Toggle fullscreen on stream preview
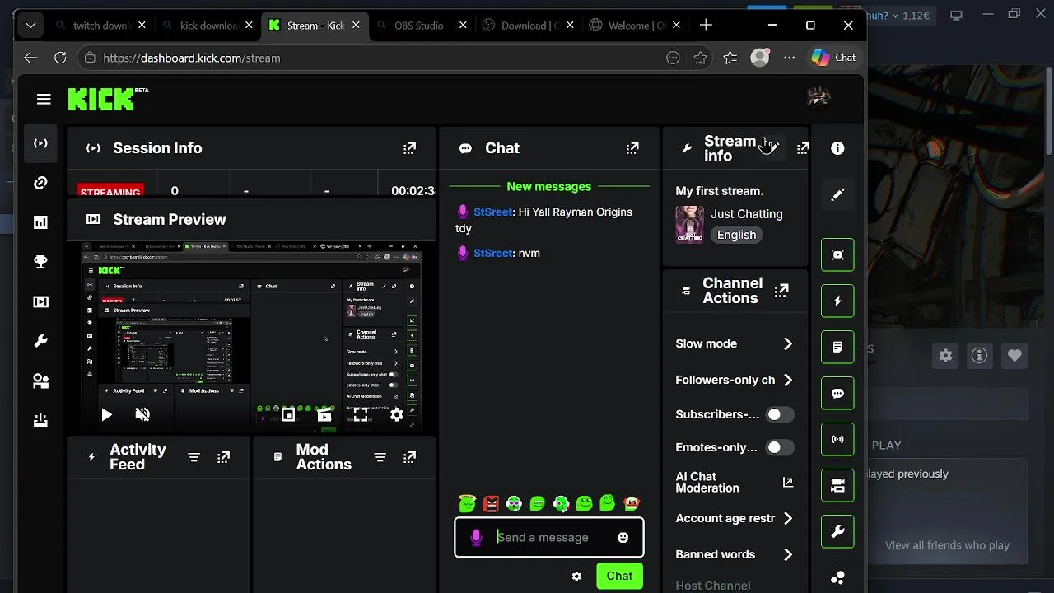 coord(361,414)
